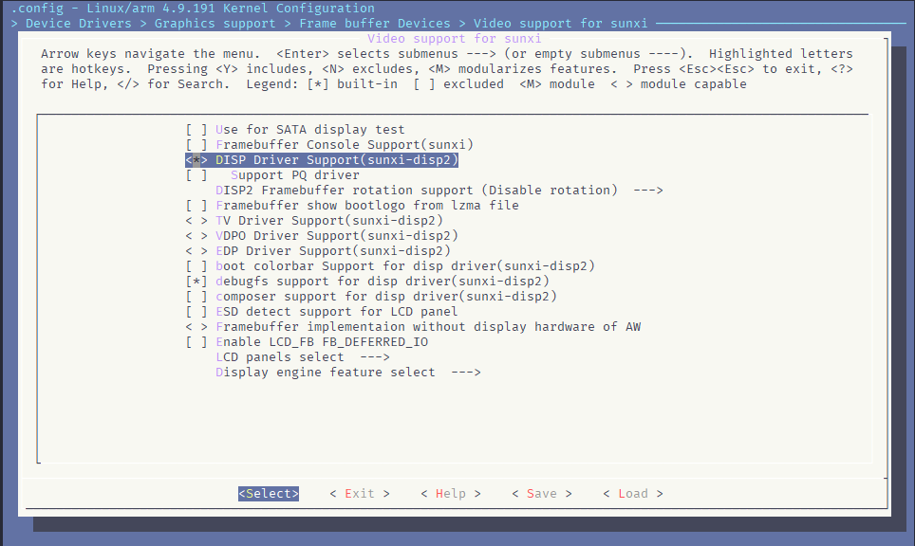The height and width of the screenshot is (546, 915).
Task: Select the highlighted DISP Driver Support entry
Action: pyautogui.click(x=336, y=160)
